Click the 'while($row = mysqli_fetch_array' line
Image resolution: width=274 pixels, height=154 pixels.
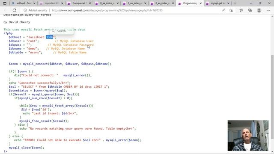point(57,106)
